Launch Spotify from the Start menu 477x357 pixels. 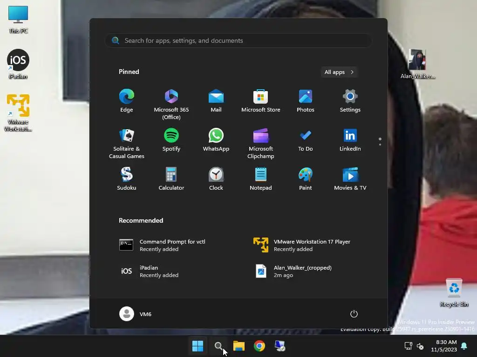[x=171, y=140]
